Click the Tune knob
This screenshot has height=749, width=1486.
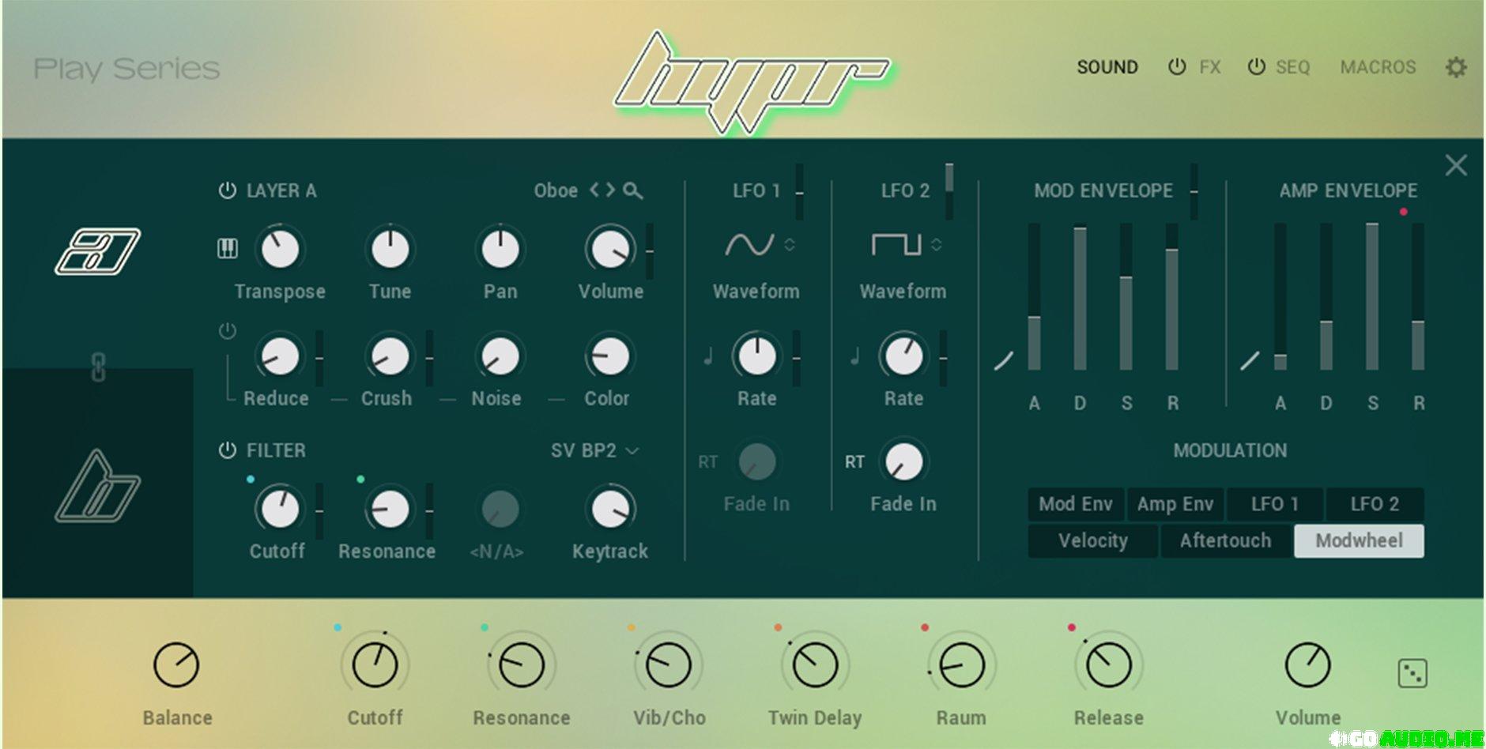390,249
